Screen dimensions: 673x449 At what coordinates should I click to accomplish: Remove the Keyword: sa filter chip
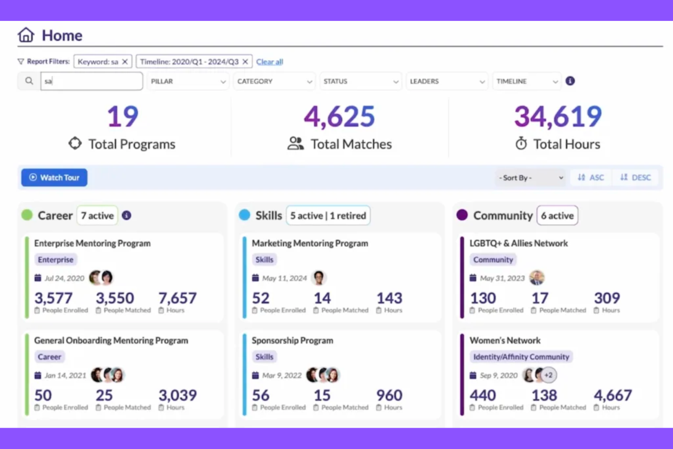click(125, 61)
